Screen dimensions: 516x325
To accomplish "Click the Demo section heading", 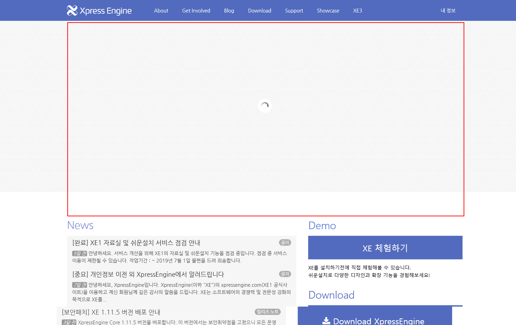I will (x=322, y=226).
